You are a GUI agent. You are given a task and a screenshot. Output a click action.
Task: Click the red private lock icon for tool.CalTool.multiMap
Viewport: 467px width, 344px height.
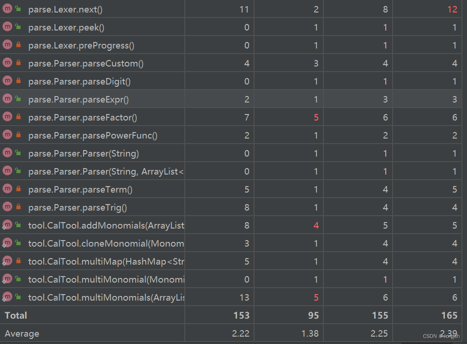[18, 261]
